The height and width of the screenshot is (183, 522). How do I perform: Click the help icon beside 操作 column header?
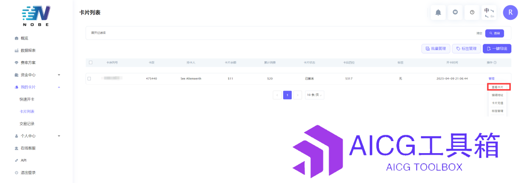(495, 63)
